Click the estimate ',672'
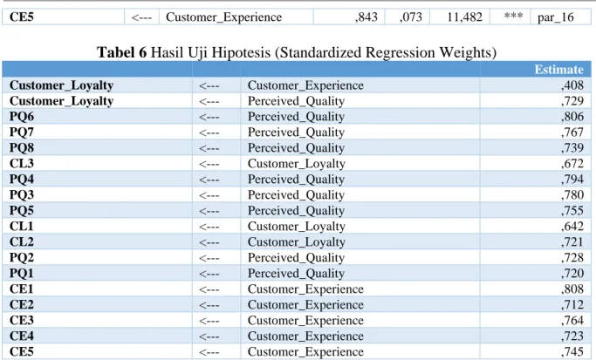The height and width of the screenshot is (360, 596). (x=572, y=164)
